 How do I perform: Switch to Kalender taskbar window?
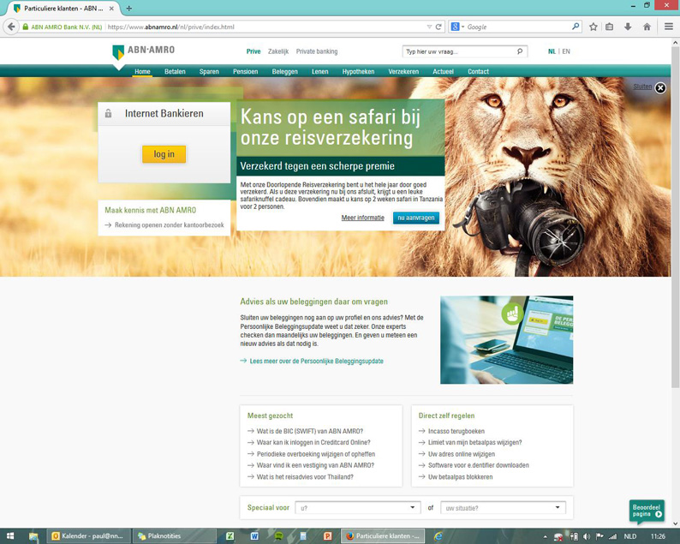[x=88, y=536]
